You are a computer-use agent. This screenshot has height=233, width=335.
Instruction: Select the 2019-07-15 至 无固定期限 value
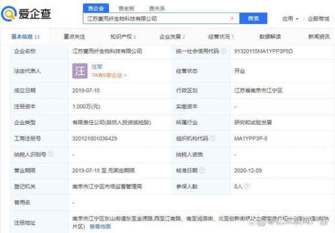pyautogui.click(x=103, y=171)
